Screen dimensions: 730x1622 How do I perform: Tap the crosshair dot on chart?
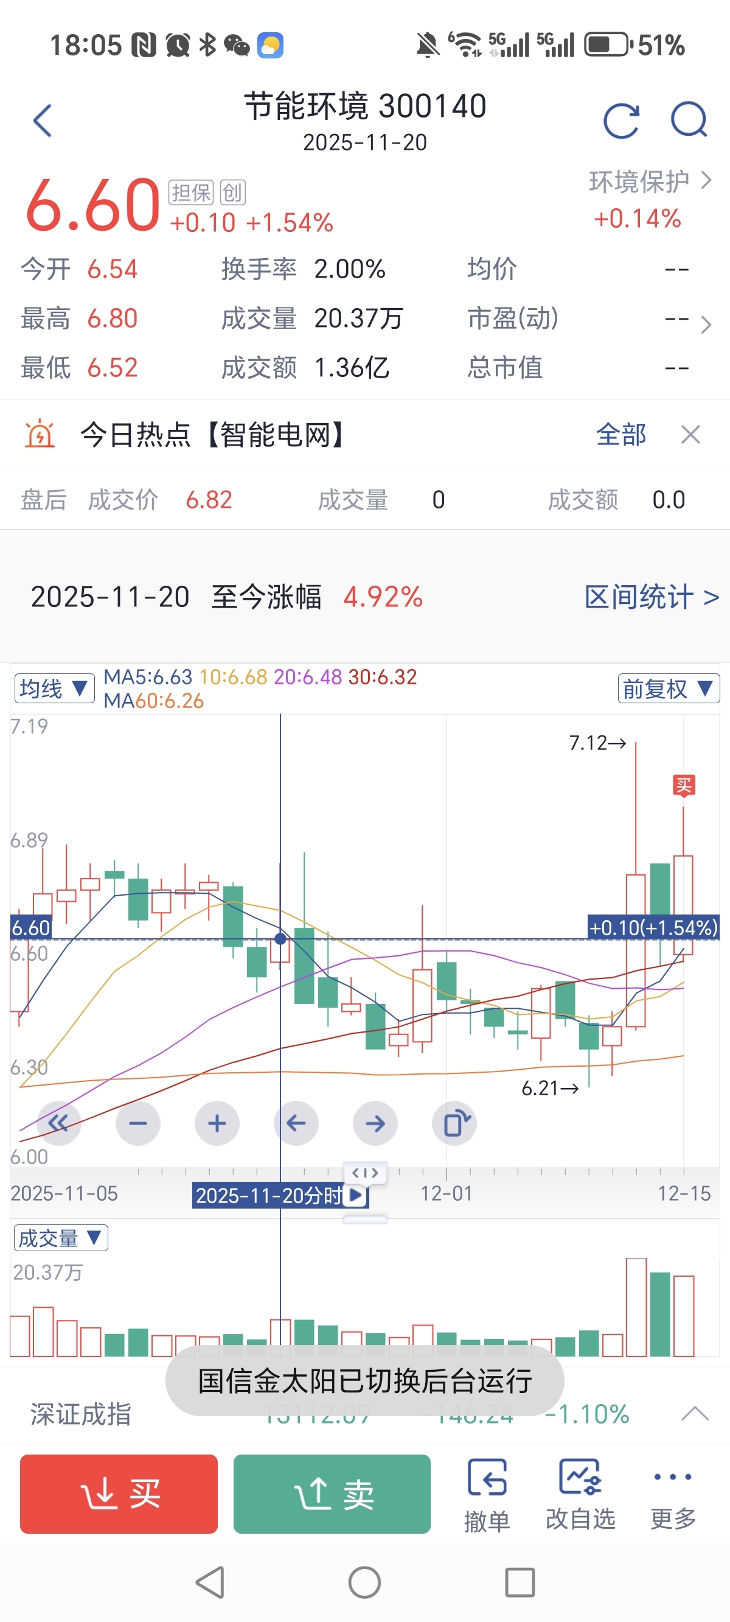280,939
